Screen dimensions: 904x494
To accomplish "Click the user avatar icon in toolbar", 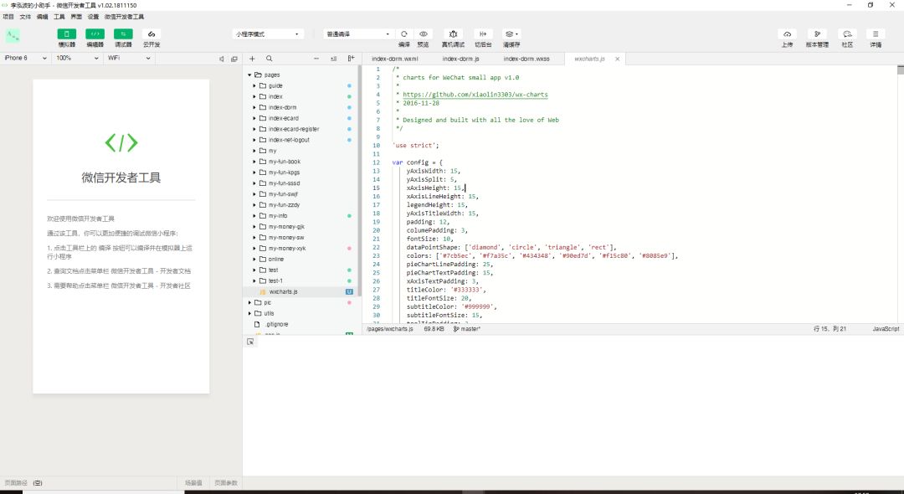I will (x=13, y=36).
